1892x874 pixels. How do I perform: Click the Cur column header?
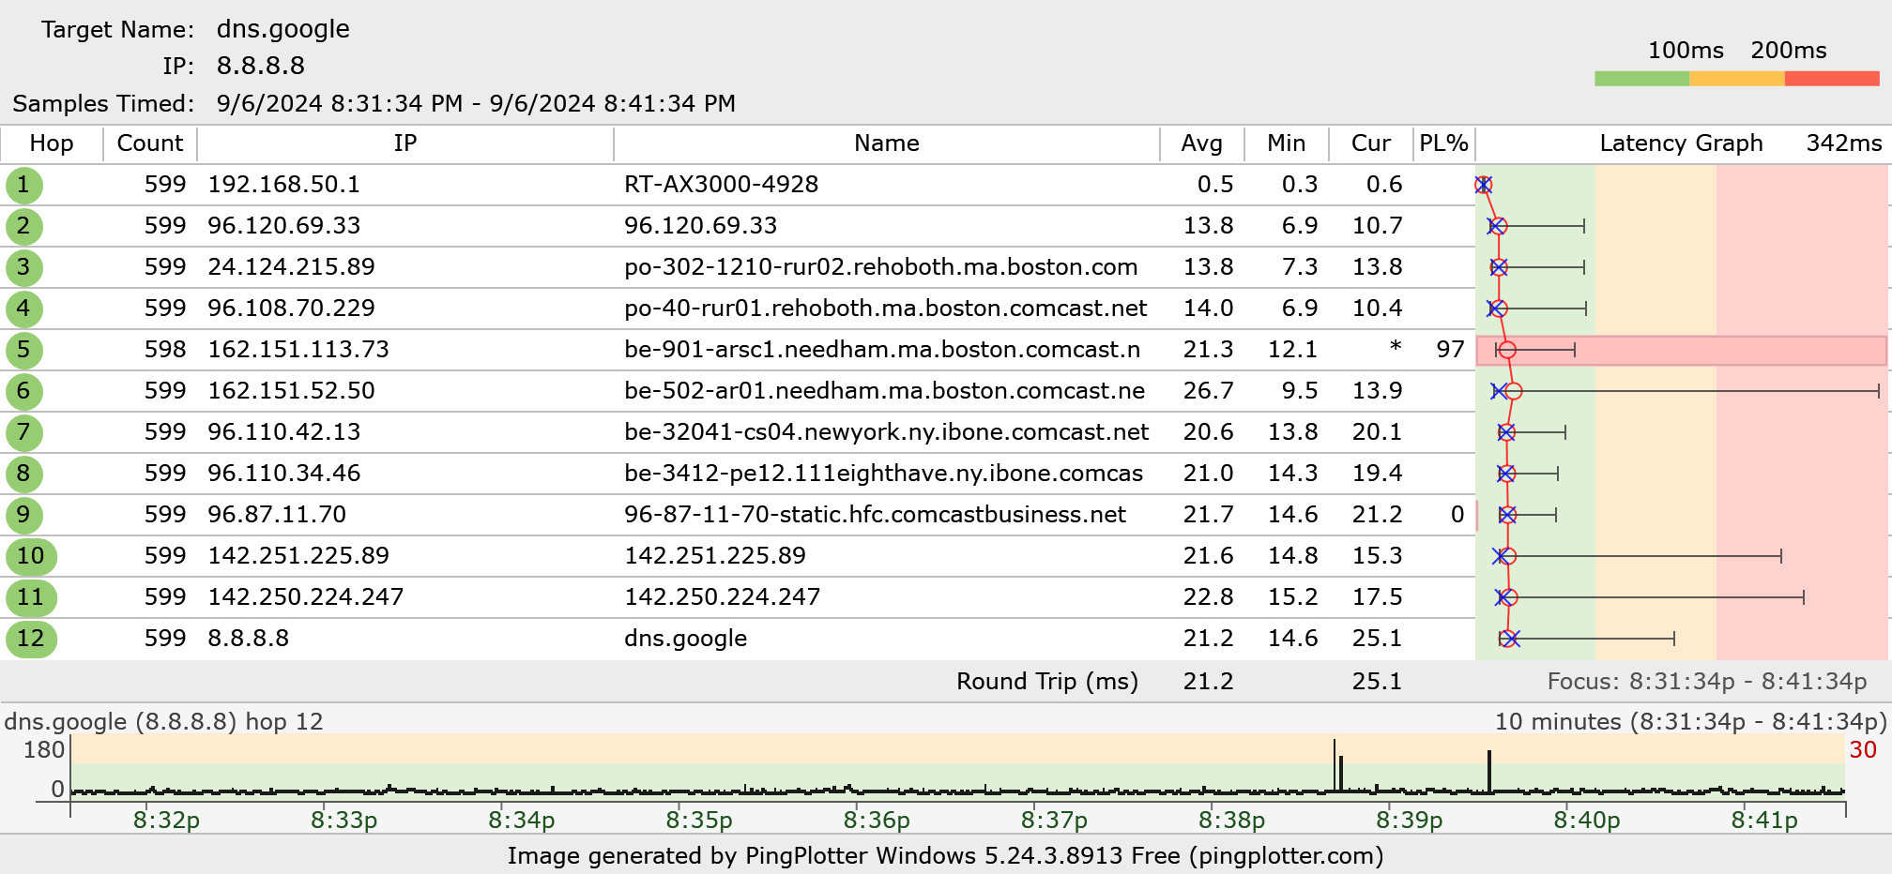(x=1371, y=143)
